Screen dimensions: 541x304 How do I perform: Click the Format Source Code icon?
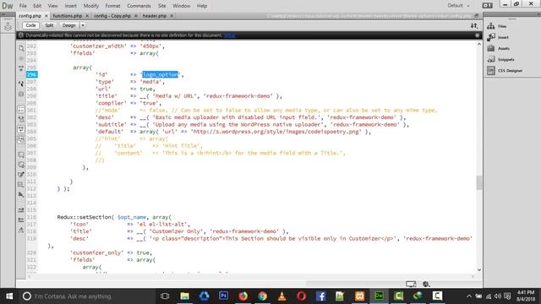point(21,230)
